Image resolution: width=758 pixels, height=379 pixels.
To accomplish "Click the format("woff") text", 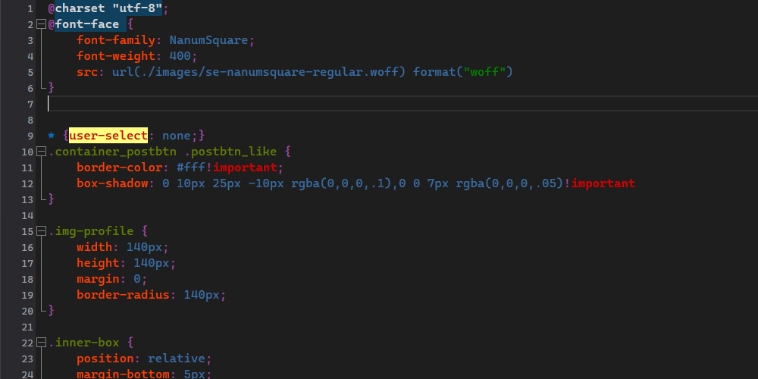I will (x=462, y=72).
